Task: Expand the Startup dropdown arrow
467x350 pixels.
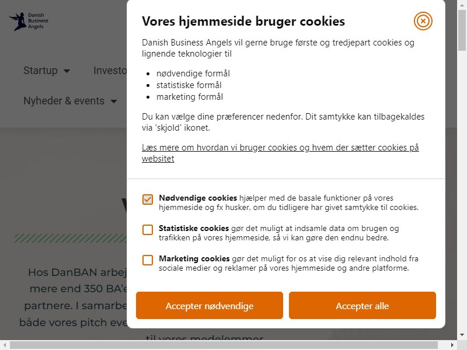Action: pyautogui.click(x=67, y=71)
